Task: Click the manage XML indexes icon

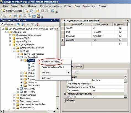Action: [x=29, y=16]
